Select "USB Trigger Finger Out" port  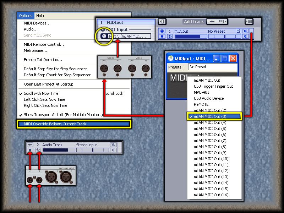coord(214,86)
